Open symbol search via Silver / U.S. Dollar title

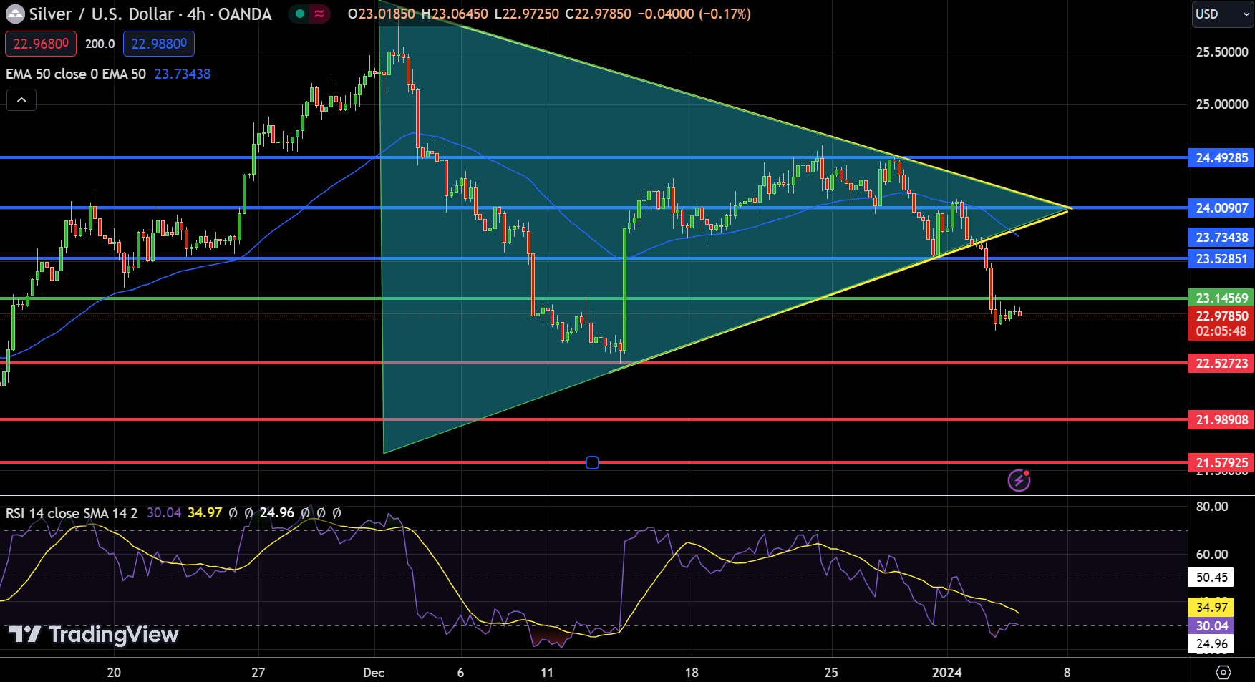[150, 14]
